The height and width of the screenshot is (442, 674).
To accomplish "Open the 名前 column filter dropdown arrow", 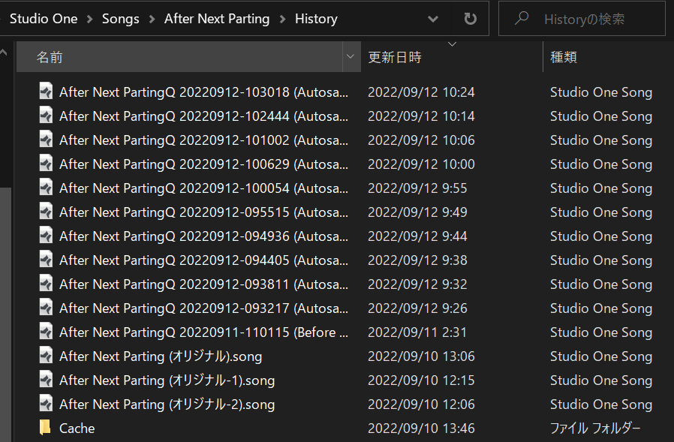I will pyautogui.click(x=351, y=57).
